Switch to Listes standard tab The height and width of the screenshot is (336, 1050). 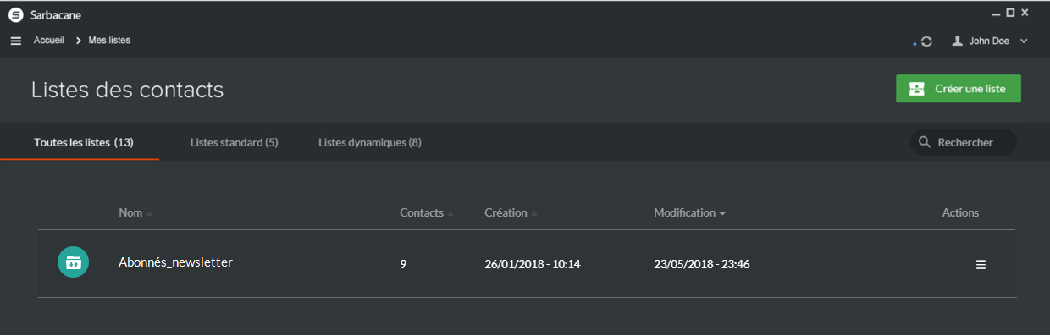(235, 142)
